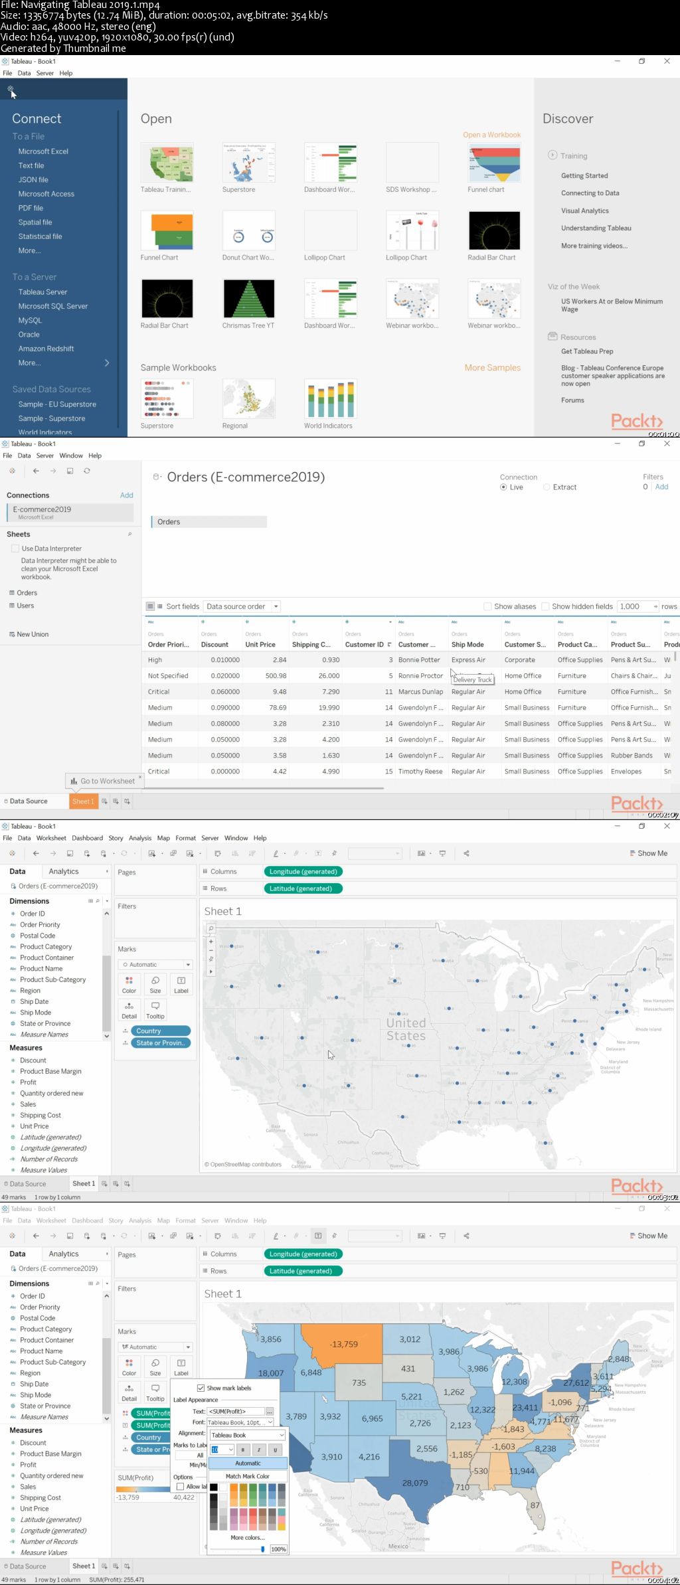Viewport: 680px width, 1585px height.
Task: Select the Extract connection radio button
Action: 547,487
